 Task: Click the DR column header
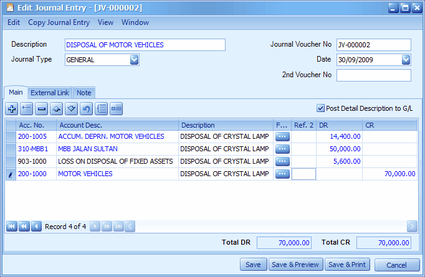point(339,125)
